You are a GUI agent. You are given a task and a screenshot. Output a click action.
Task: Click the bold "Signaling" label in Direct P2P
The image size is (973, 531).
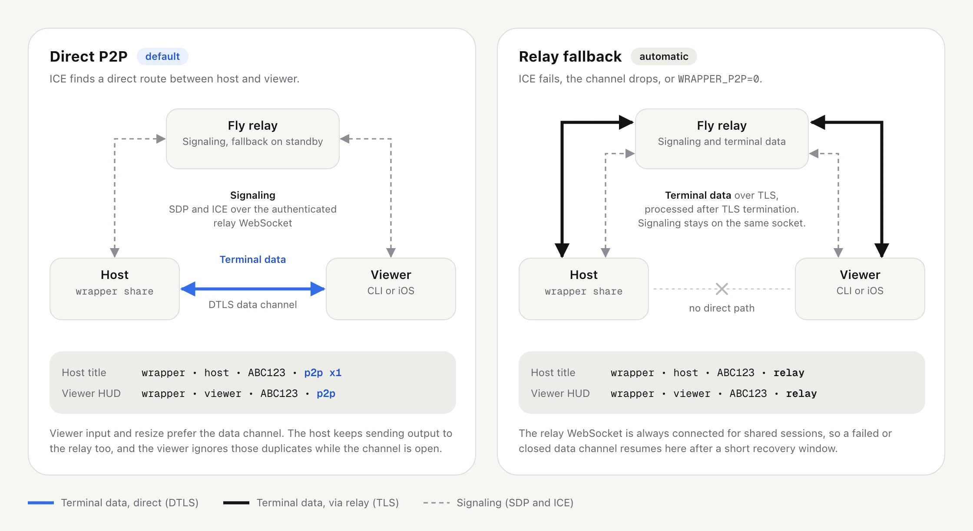point(253,195)
